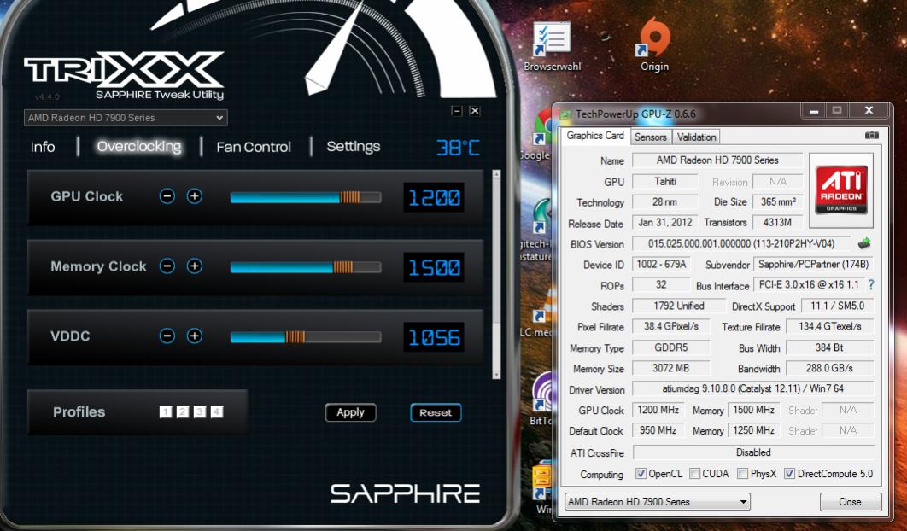
Task: Toggle the PhysX checkbox
Action: click(x=743, y=474)
